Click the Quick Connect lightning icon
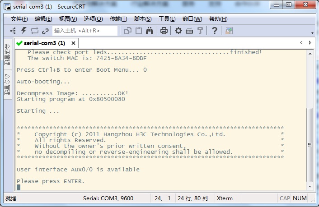The image size is (319, 207). click(x=24, y=31)
